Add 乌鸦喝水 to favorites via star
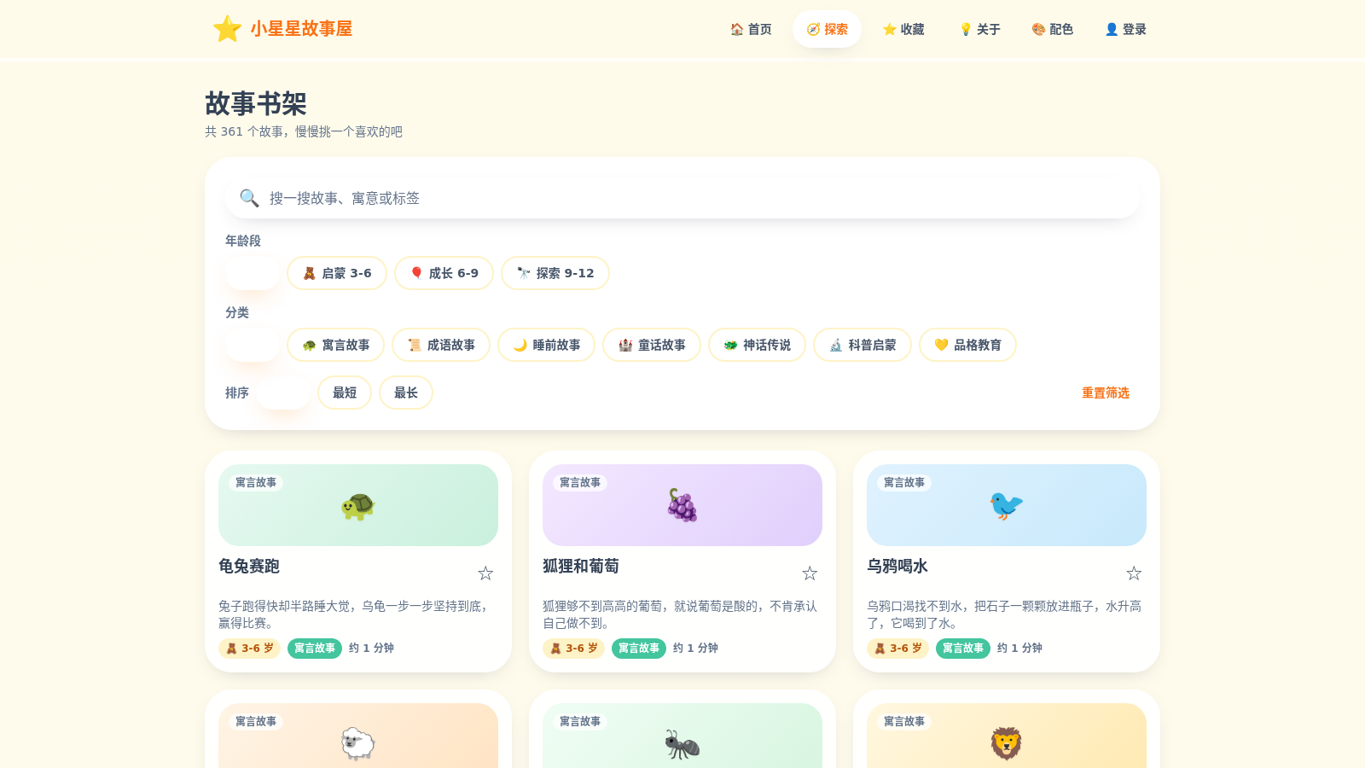The height and width of the screenshot is (768, 1365). tap(1134, 573)
